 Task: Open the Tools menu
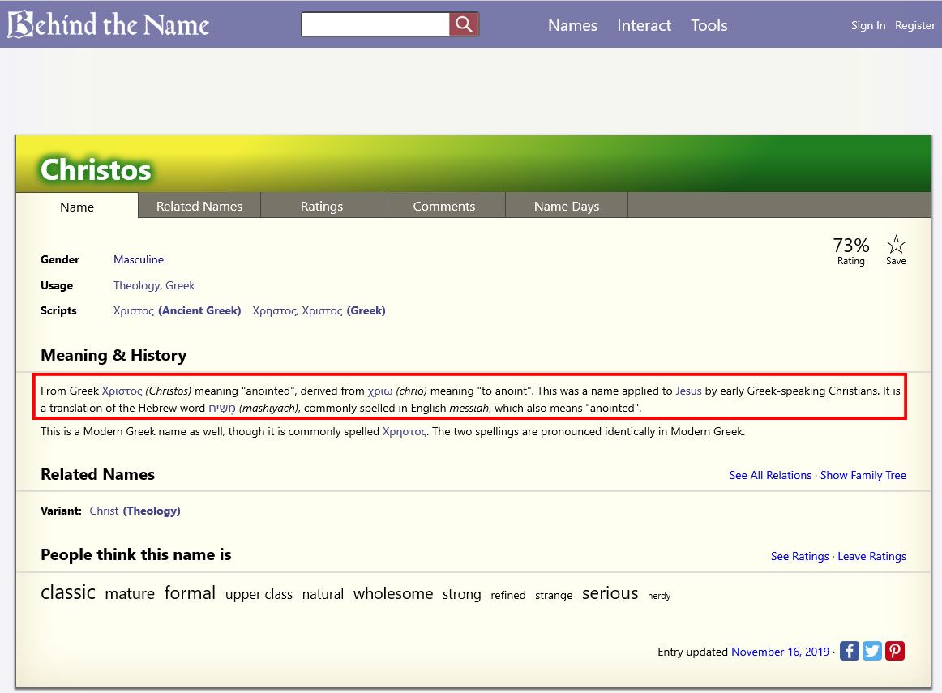point(709,25)
